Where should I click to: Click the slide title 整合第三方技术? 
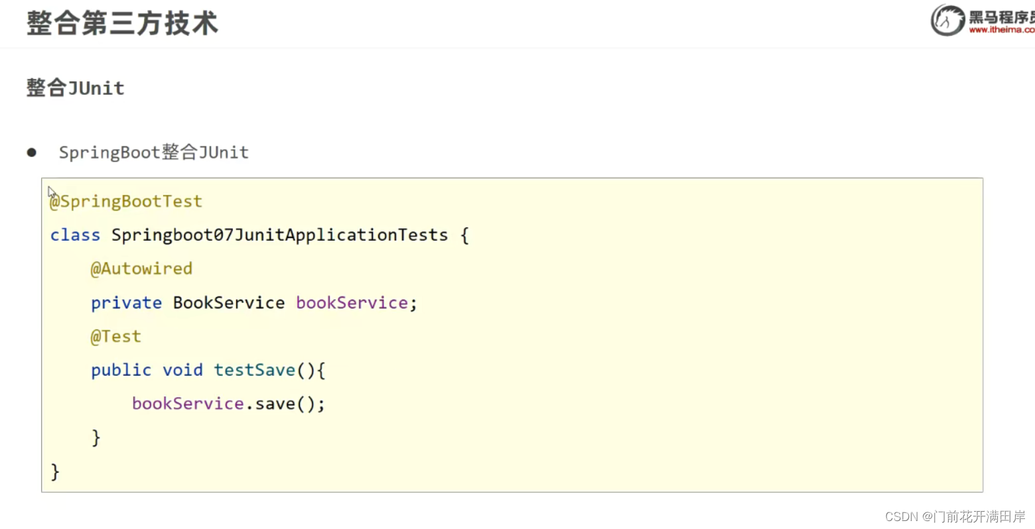pyautogui.click(x=122, y=23)
